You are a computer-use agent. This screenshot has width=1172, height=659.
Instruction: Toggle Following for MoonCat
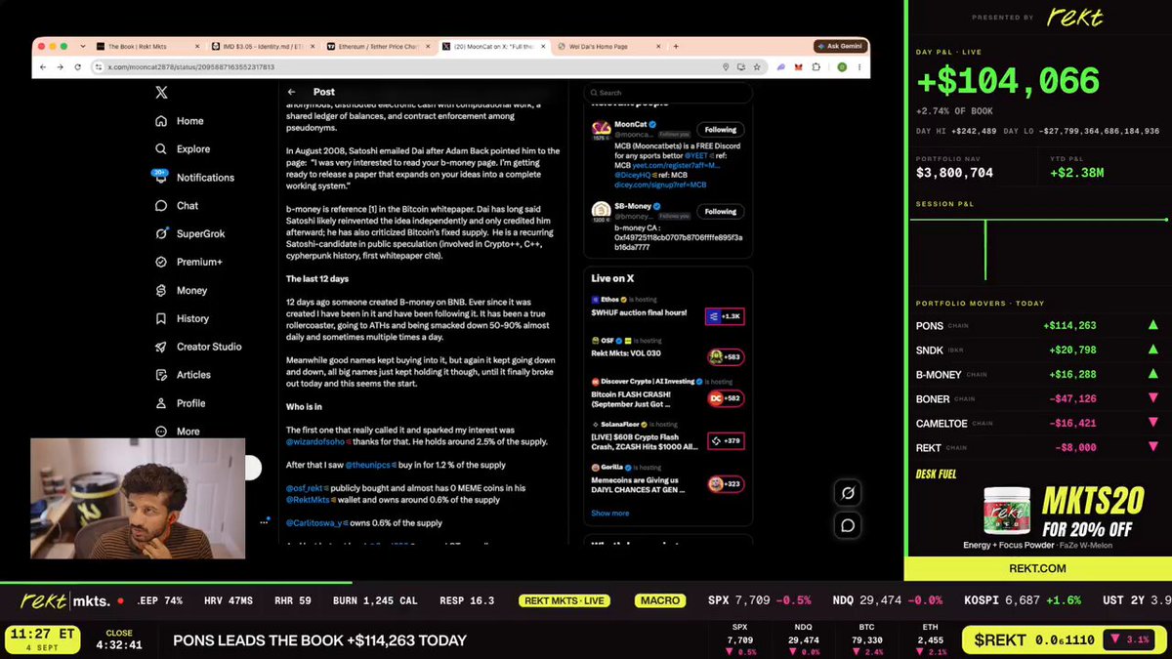pyautogui.click(x=721, y=129)
